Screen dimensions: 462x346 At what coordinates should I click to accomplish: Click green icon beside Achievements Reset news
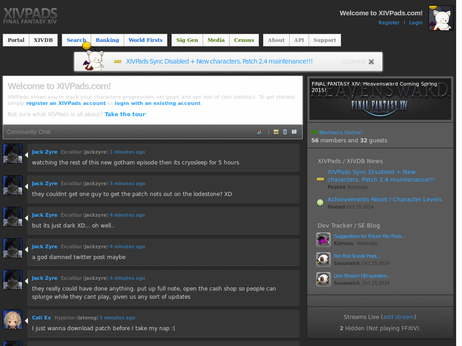(x=320, y=202)
